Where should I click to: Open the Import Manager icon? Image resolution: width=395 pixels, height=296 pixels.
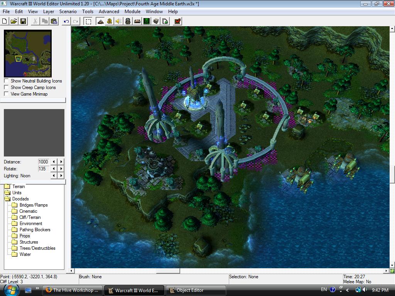[165, 22]
